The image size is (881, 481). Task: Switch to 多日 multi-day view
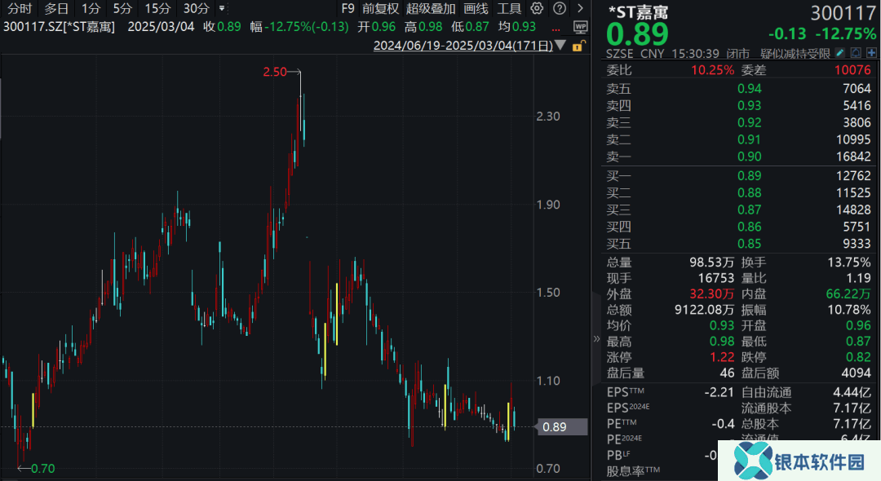tap(56, 8)
